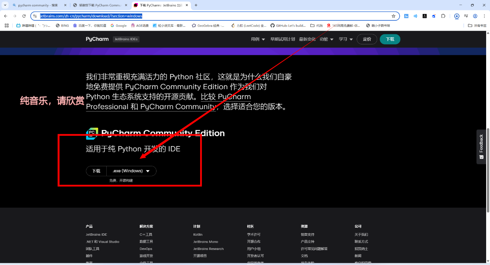Open 早期试用计划 in the navigation
The image size is (490, 265).
[x=282, y=39]
